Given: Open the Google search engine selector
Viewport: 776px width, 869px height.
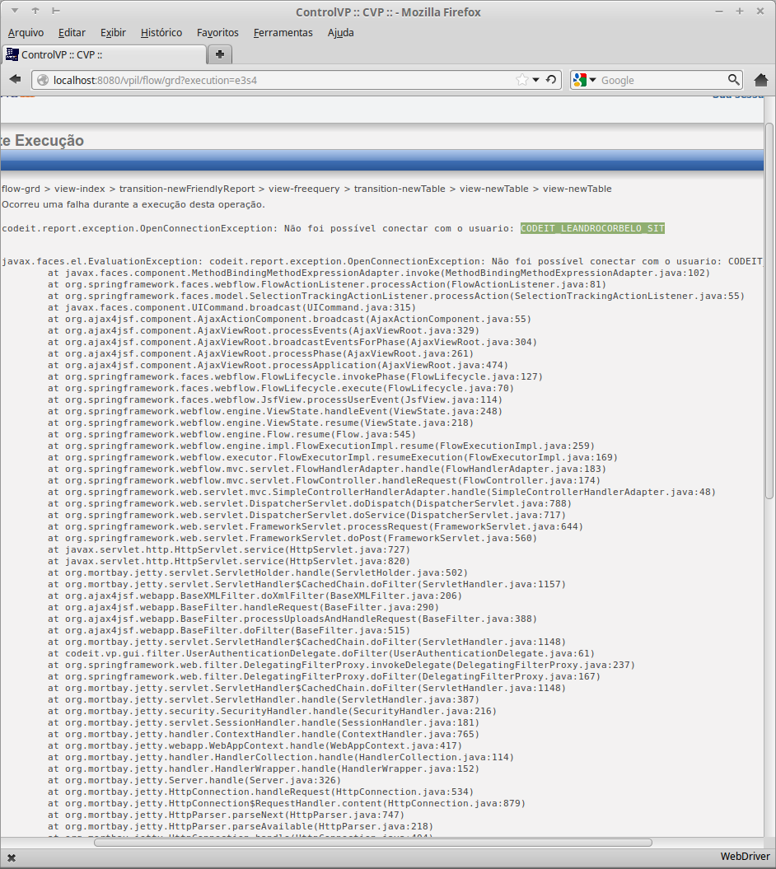Looking at the screenshot, I should click(585, 80).
